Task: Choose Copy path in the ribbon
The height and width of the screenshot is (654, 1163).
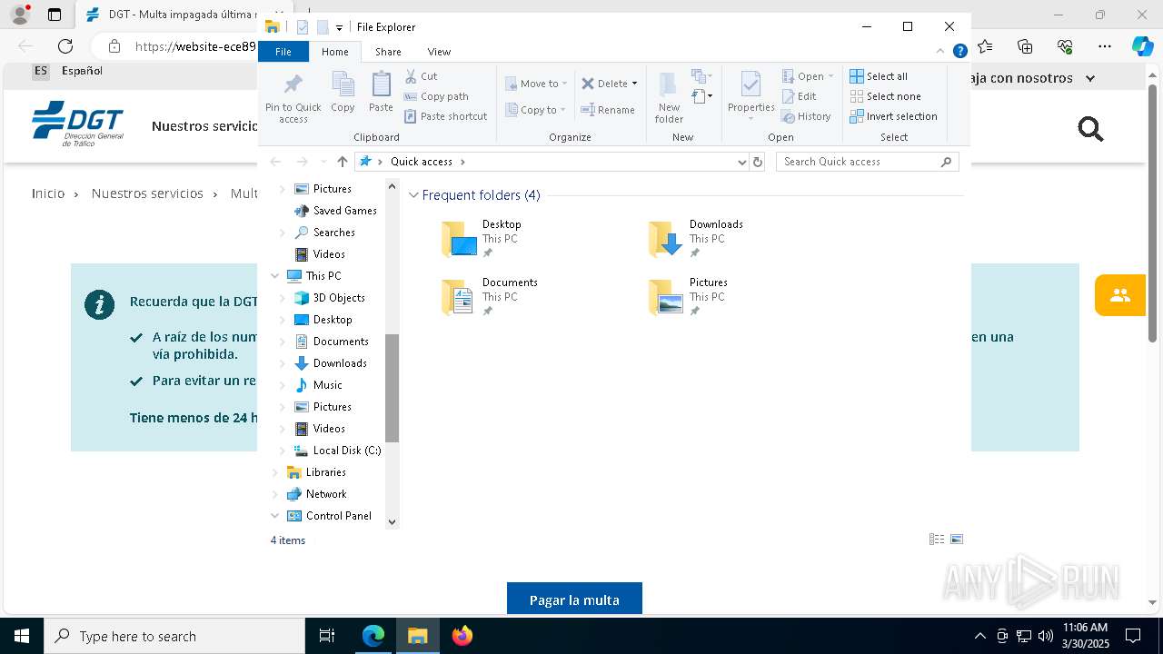Action: click(436, 96)
